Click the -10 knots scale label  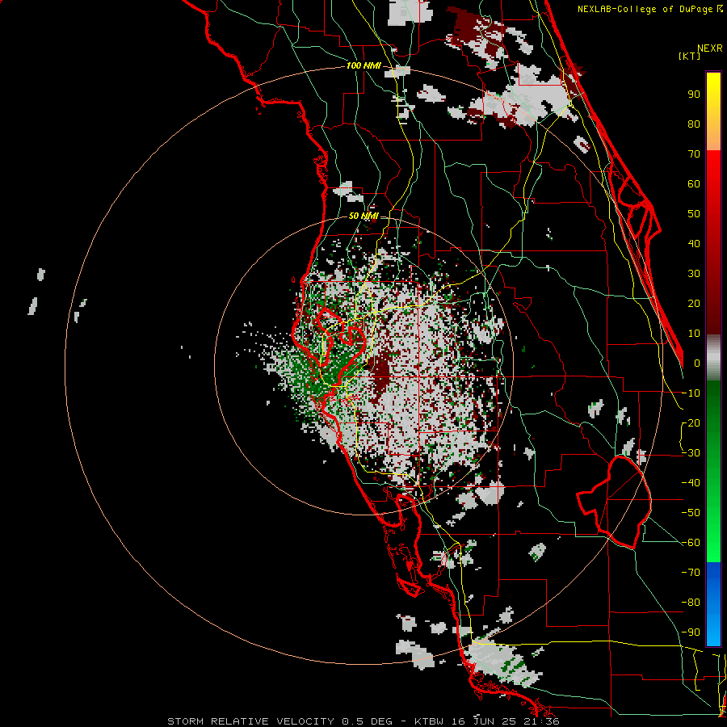point(691,393)
